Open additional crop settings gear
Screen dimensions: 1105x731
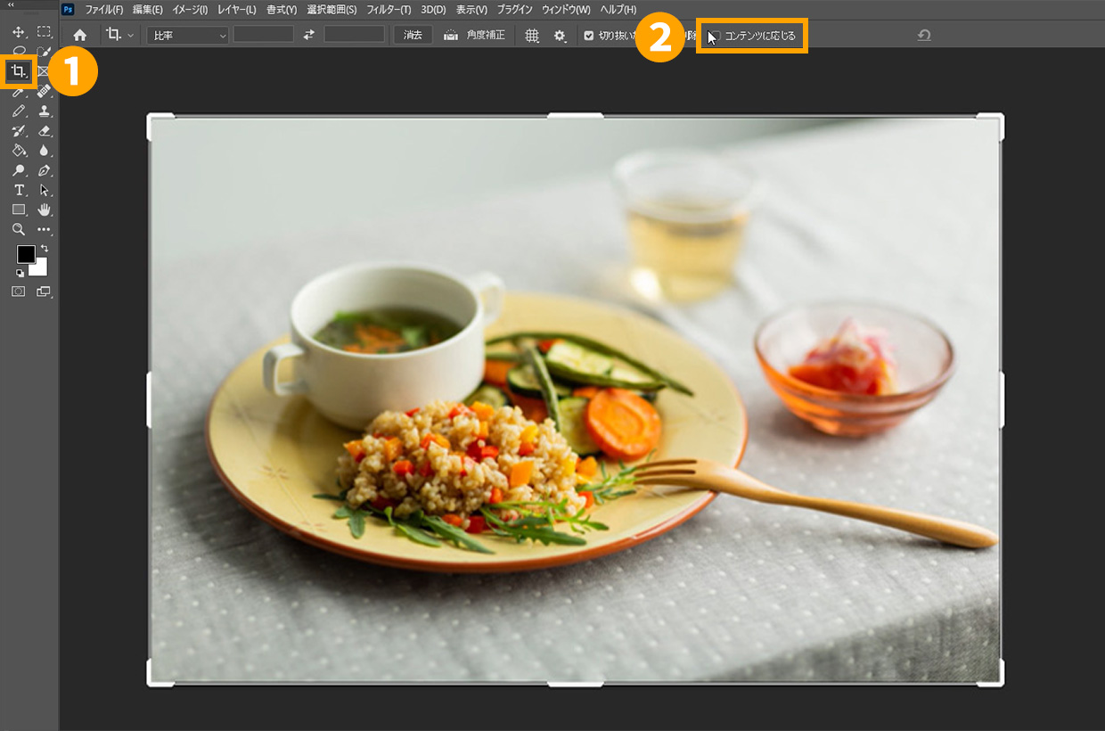click(560, 36)
